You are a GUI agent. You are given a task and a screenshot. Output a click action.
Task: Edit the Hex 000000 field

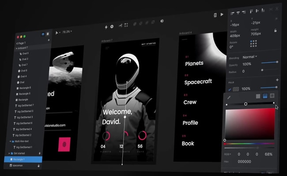244,161
